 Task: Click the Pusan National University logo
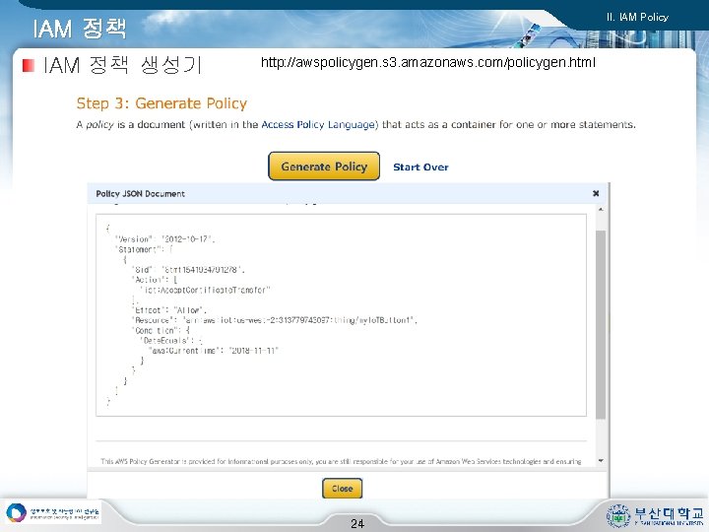click(655, 515)
